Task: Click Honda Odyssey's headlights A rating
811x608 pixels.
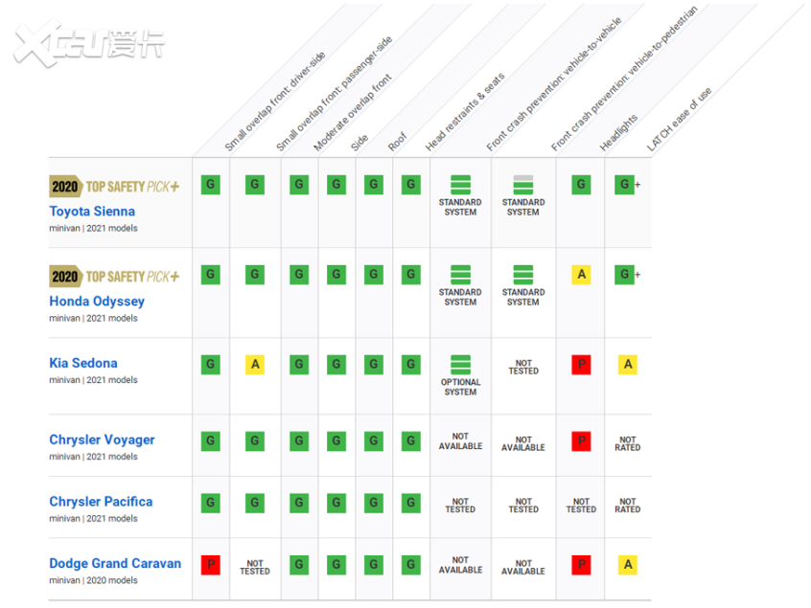Action: coord(581,274)
